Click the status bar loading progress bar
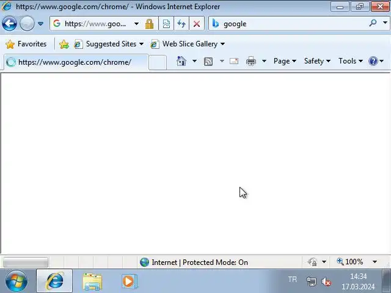 (x=26, y=262)
